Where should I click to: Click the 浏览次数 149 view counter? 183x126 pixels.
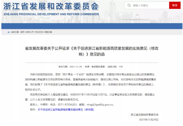tap(115, 67)
